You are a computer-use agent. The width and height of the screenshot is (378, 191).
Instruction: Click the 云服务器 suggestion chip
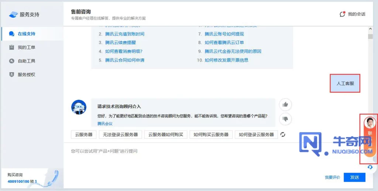point(84,135)
